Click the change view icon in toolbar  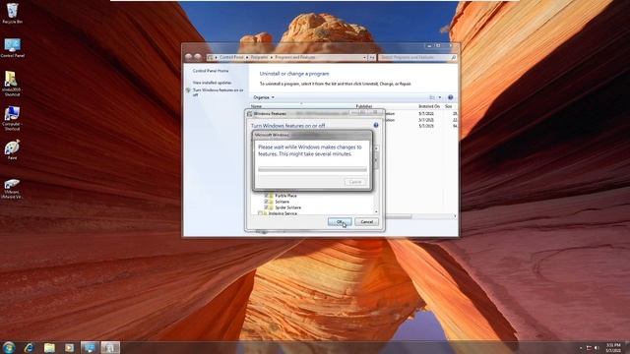(432, 97)
